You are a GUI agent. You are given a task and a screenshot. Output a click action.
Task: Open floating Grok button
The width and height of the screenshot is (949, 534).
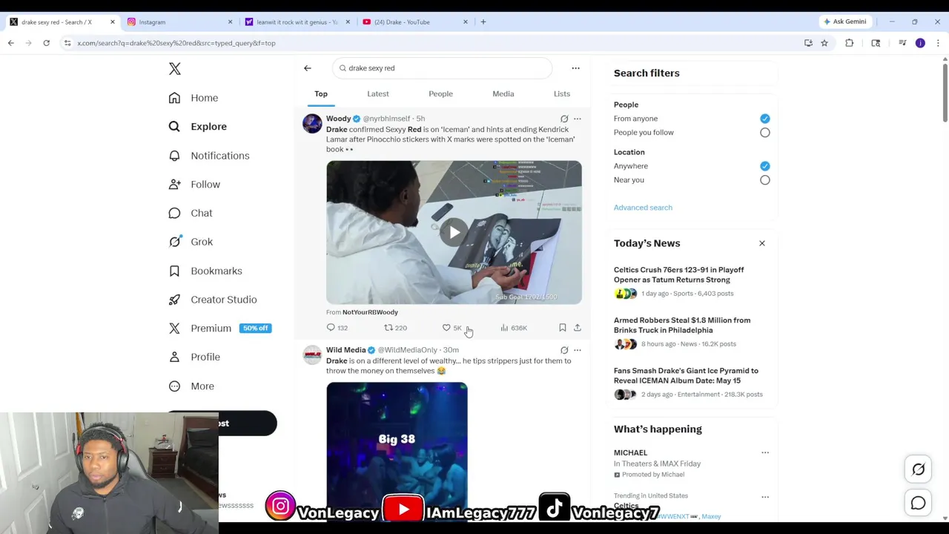click(x=918, y=469)
